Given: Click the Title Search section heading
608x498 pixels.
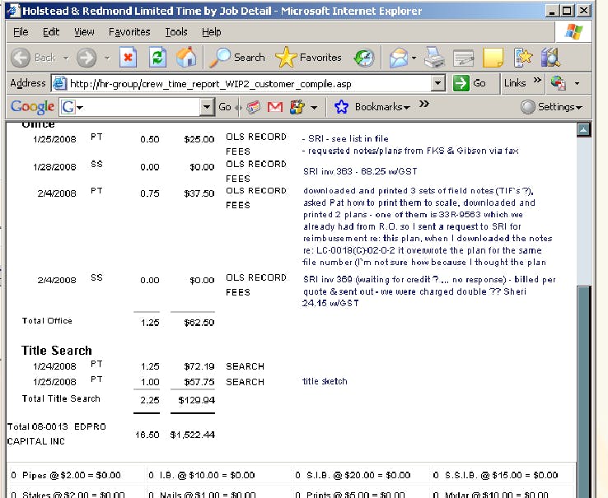Looking at the screenshot, I should click(57, 351).
